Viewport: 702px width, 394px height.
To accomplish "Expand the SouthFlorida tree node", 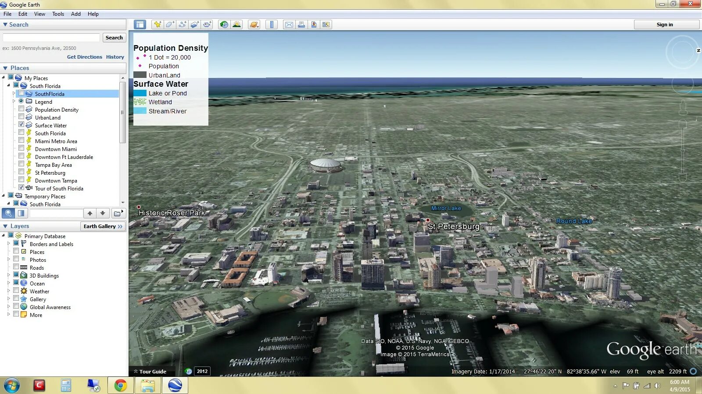I will tap(14, 93).
